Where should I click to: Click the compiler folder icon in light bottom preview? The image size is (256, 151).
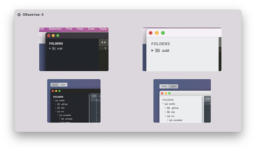tap(171, 120)
